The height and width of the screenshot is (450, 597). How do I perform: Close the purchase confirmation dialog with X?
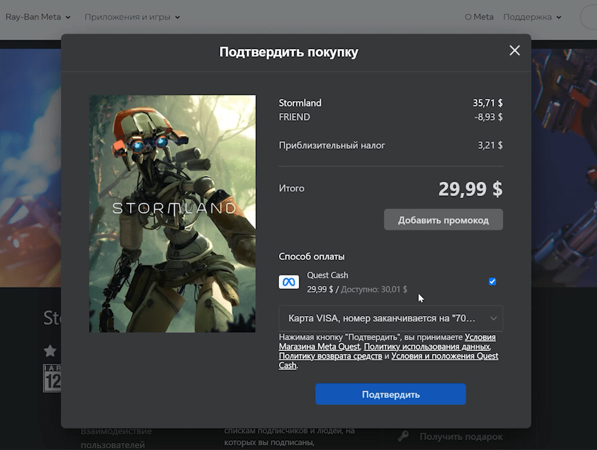[x=514, y=50]
